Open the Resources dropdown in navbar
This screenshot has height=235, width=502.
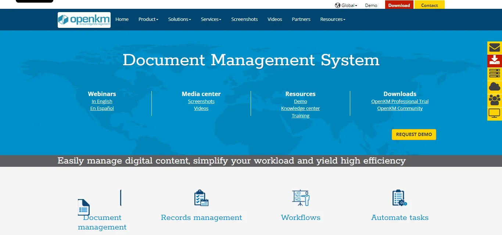pyautogui.click(x=333, y=19)
